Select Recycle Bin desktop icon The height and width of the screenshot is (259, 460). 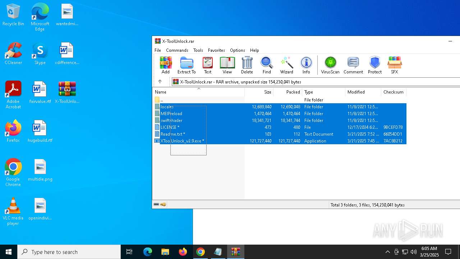(x=13, y=15)
